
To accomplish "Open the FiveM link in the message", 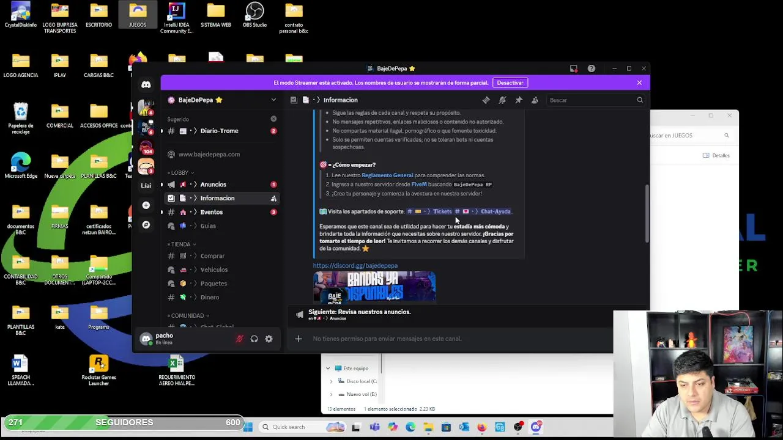I will point(419,185).
